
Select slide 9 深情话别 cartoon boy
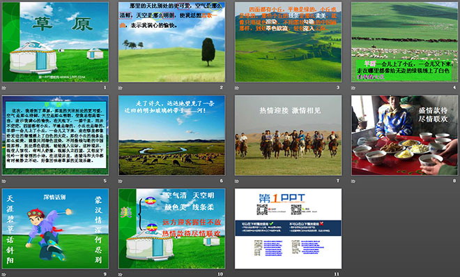pyautogui.click(x=55, y=229)
